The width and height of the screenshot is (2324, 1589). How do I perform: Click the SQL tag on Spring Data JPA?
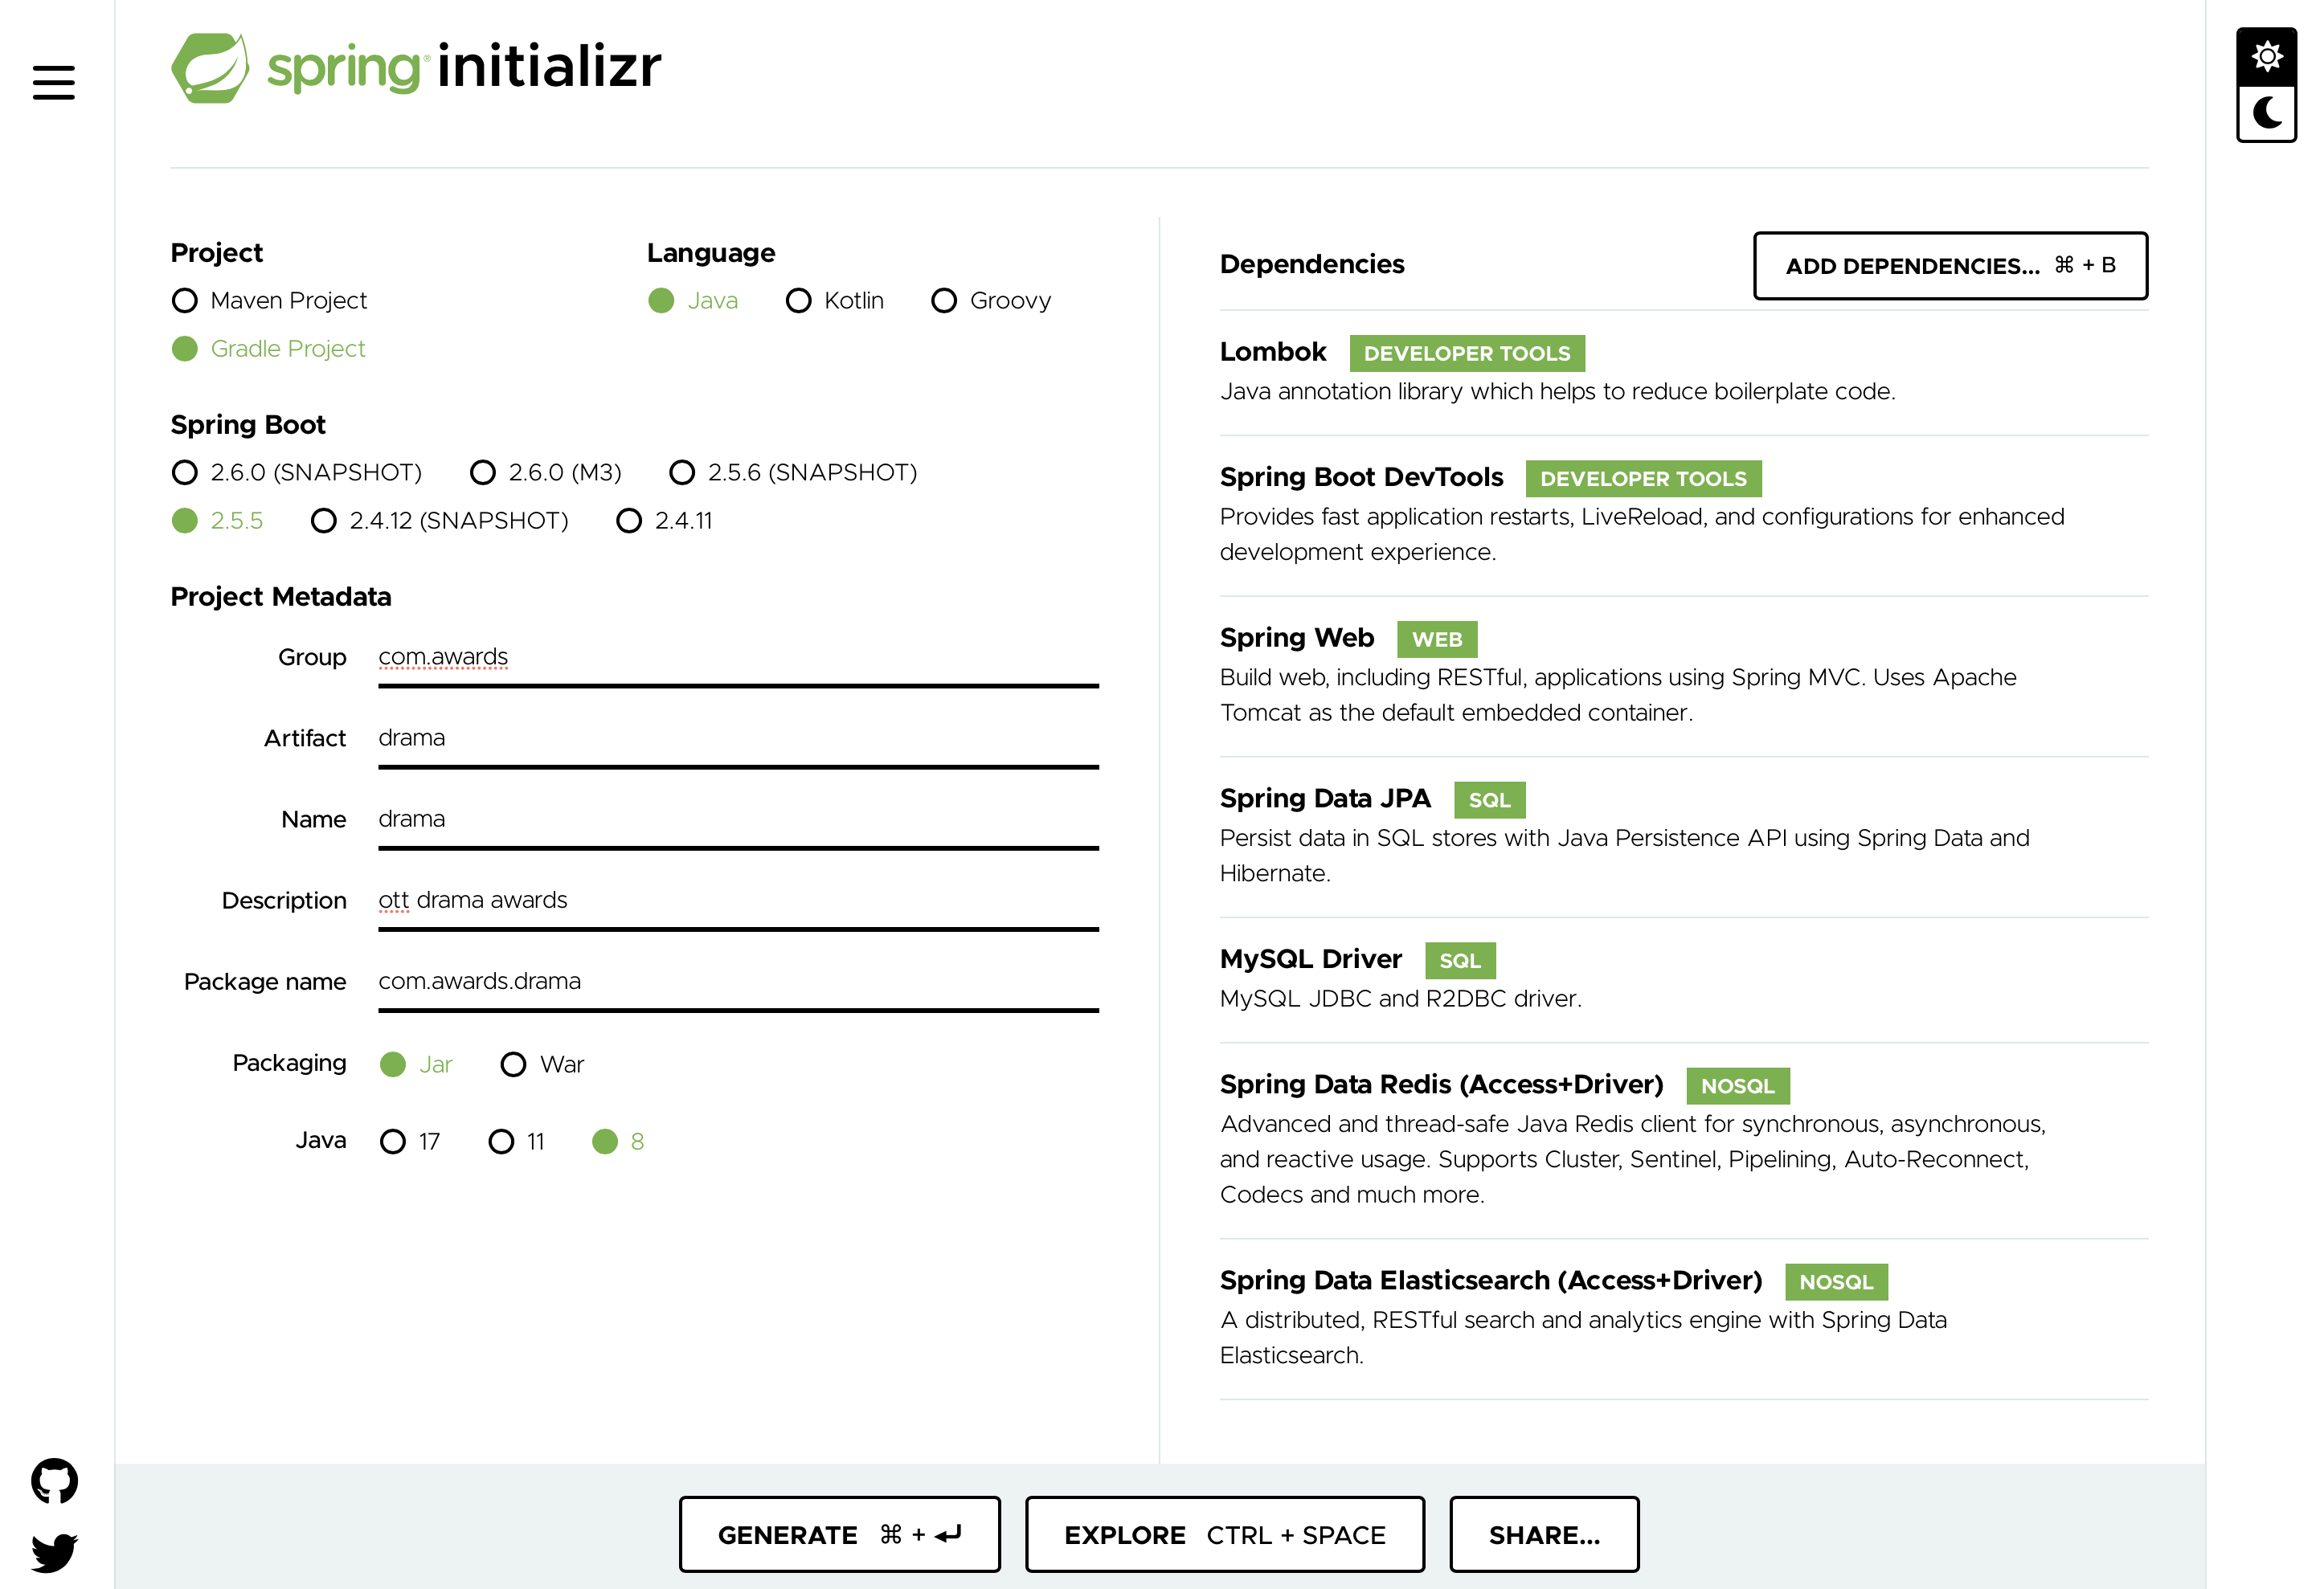(1489, 800)
